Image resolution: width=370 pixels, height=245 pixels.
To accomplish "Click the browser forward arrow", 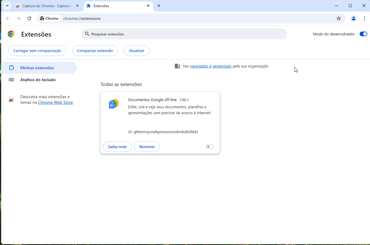I will [x=18, y=18].
